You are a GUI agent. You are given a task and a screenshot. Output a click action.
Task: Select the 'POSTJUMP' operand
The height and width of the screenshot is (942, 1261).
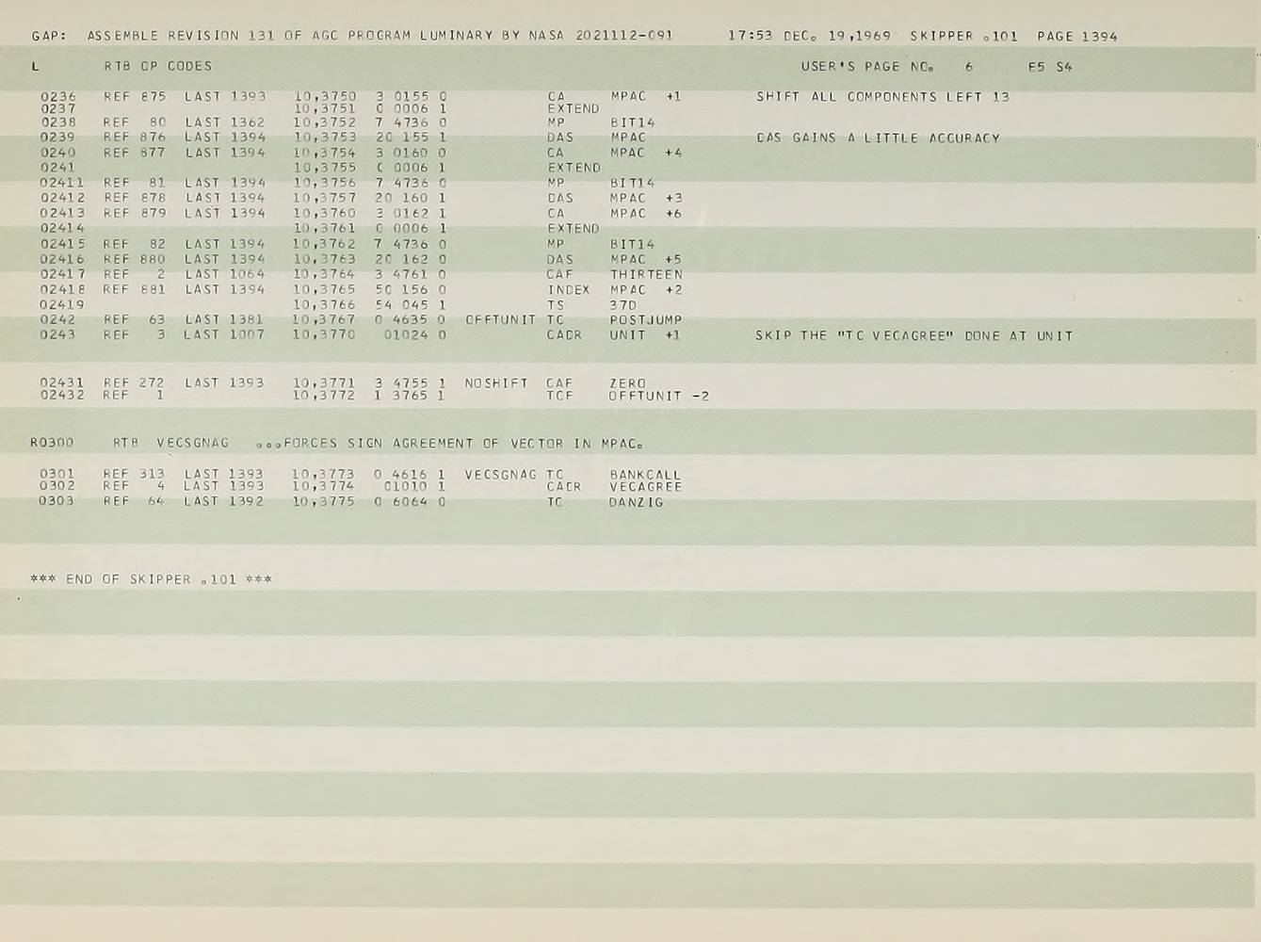tap(645, 320)
